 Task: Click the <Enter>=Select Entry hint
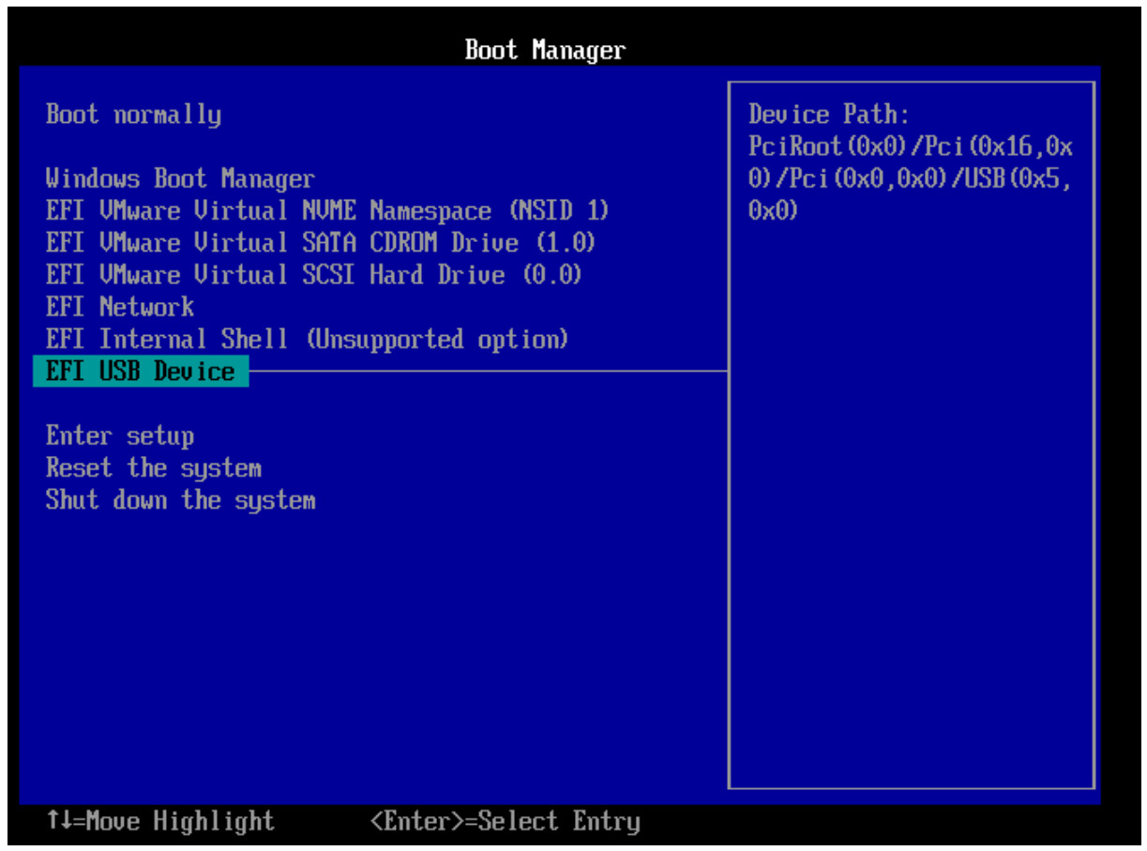(506, 822)
